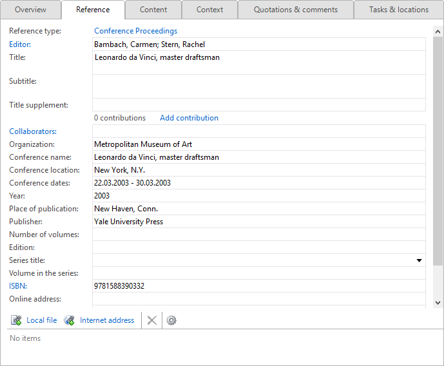Click the Internet address globe icon

pyautogui.click(x=69, y=320)
